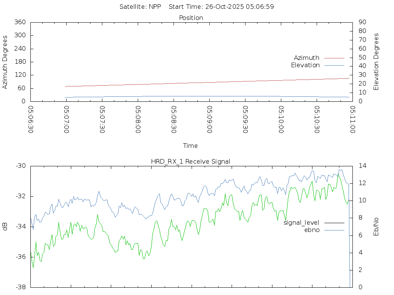The width and height of the screenshot is (394, 295).
Task: Click the dB left axis label
Action: point(5,226)
